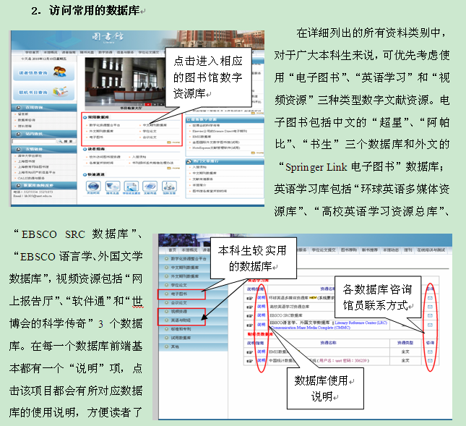This screenshot has height=426, width=466.
Task: Open 馆刊 in the lower page nav
Action: 407,250
